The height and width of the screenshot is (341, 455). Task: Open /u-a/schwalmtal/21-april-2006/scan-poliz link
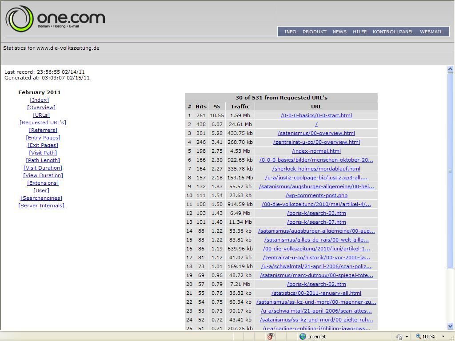click(316, 266)
